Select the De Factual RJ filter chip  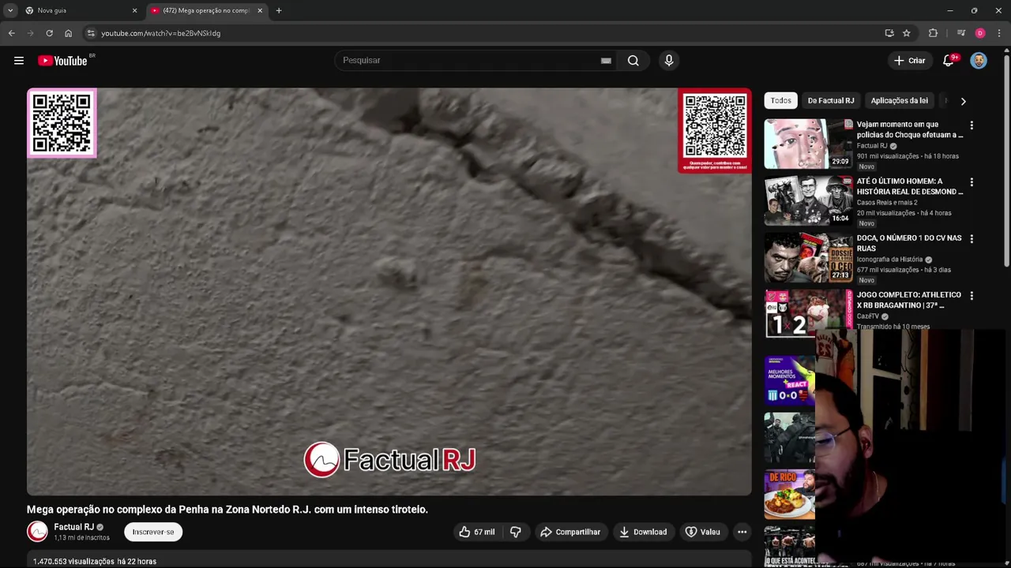[831, 100]
